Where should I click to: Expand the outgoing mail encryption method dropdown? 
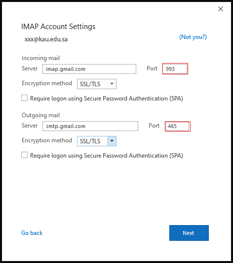(97, 141)
